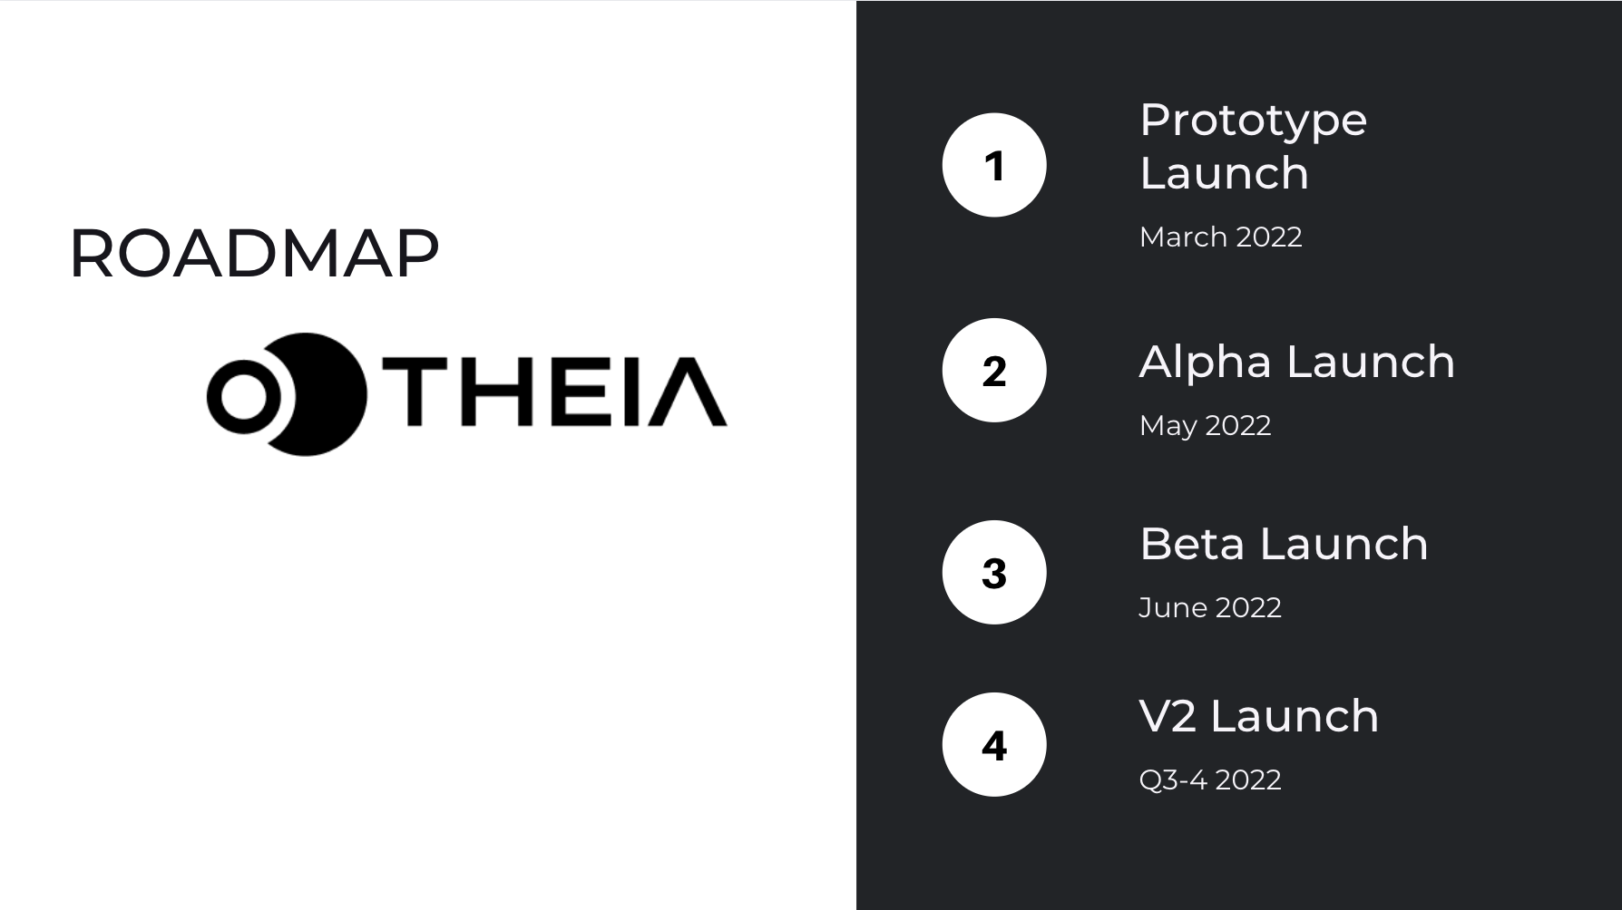Click the inverted-V letter in THEIA
This screenshot has height=910, width=1622.
pyautogui.click(x=689, y=392)
